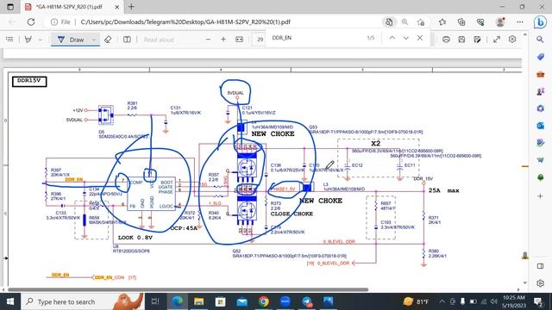Image resolution: width=552 pixels, height=310 pixels.
Task: Click the Fit to width icon
Action: click(240, 40)
